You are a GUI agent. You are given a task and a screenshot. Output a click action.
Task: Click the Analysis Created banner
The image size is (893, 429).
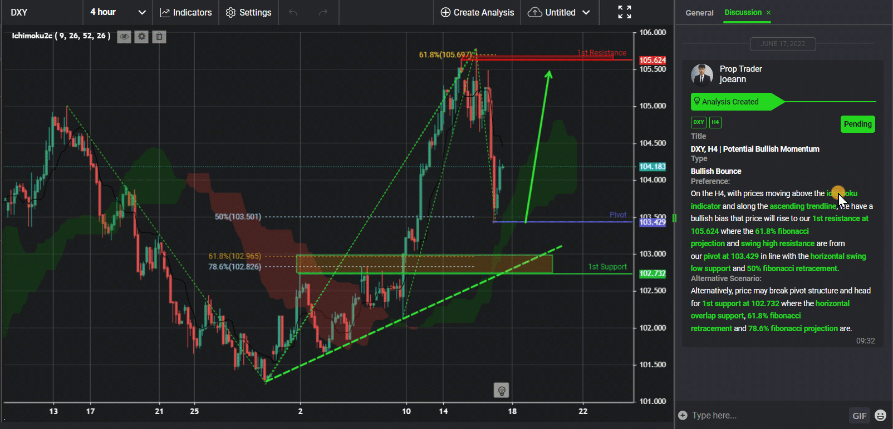click(x=738, y=102)
